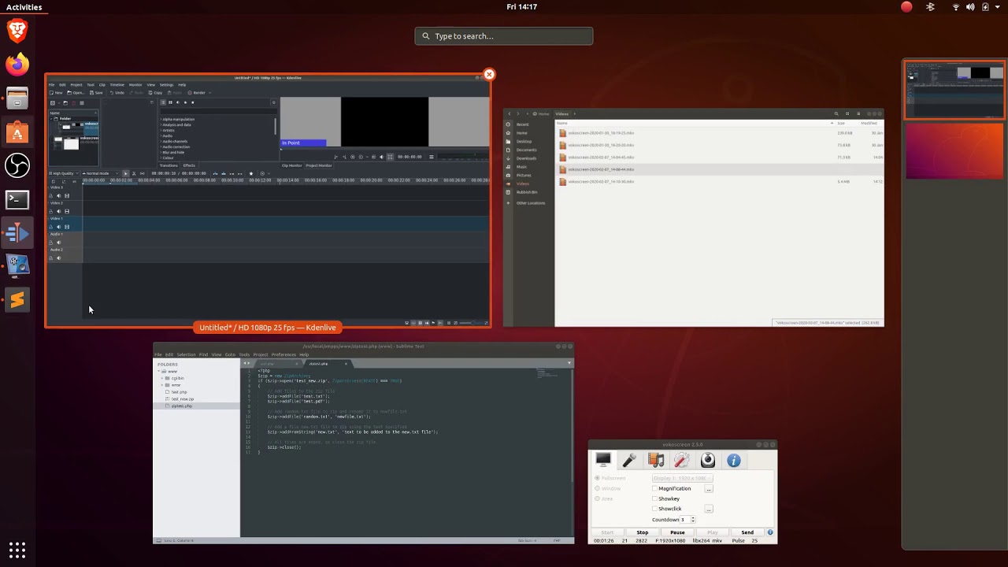The width and height of the screenshot is (1008, 567).
Task: Enable the Showclick checkbox in vokoscreen
Action: 654,509
